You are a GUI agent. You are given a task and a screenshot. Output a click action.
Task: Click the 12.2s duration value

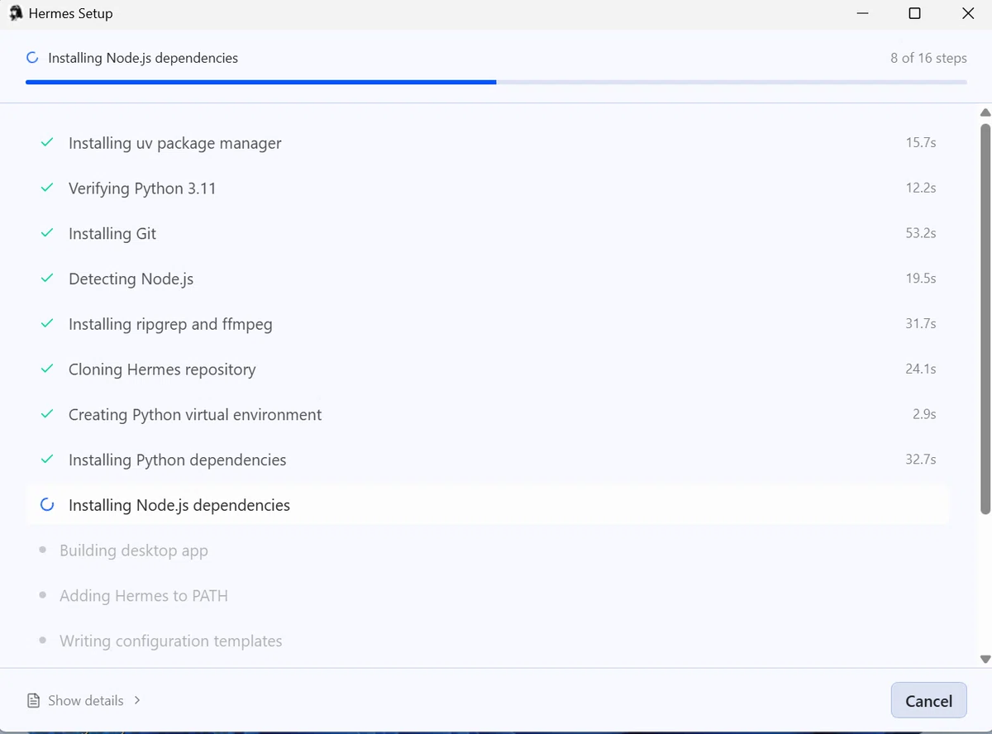(x=921, y=188)
